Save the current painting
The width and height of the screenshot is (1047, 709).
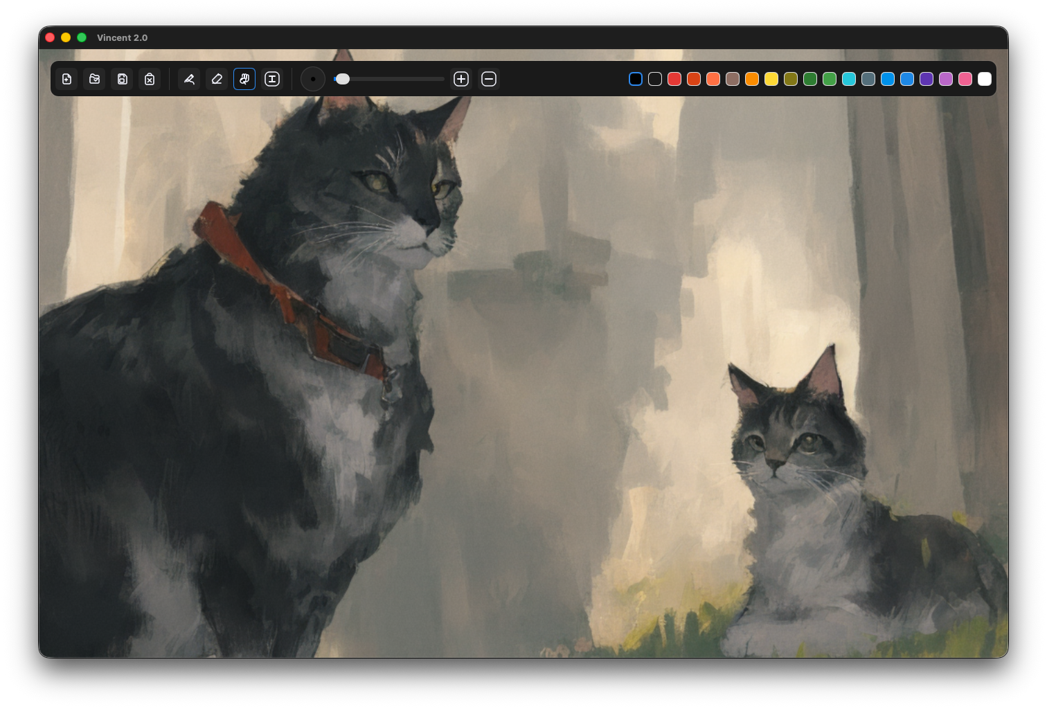[x=123, y=79]
